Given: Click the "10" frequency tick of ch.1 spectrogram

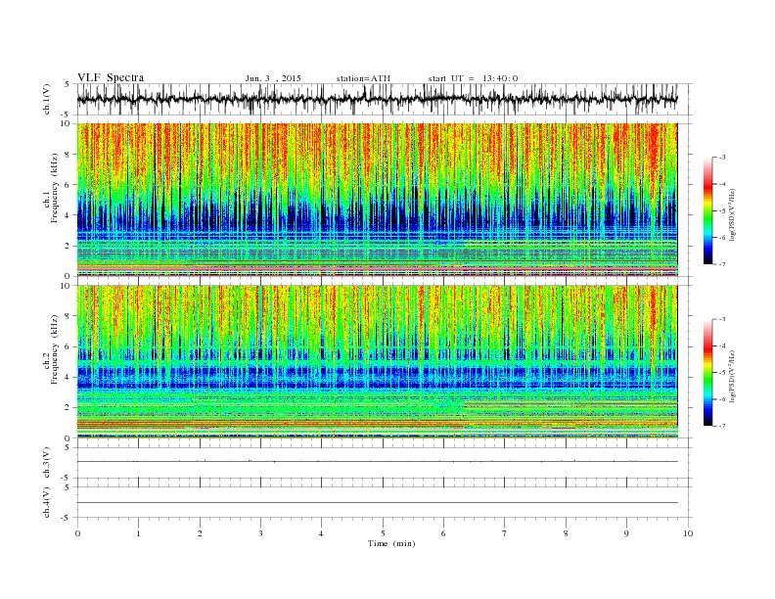Looking at the screenshot, I should coord(67,123).
